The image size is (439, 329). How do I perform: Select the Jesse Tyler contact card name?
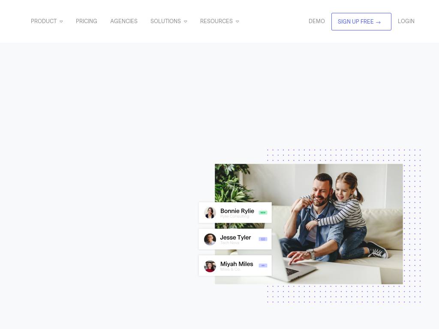point(235,237)
